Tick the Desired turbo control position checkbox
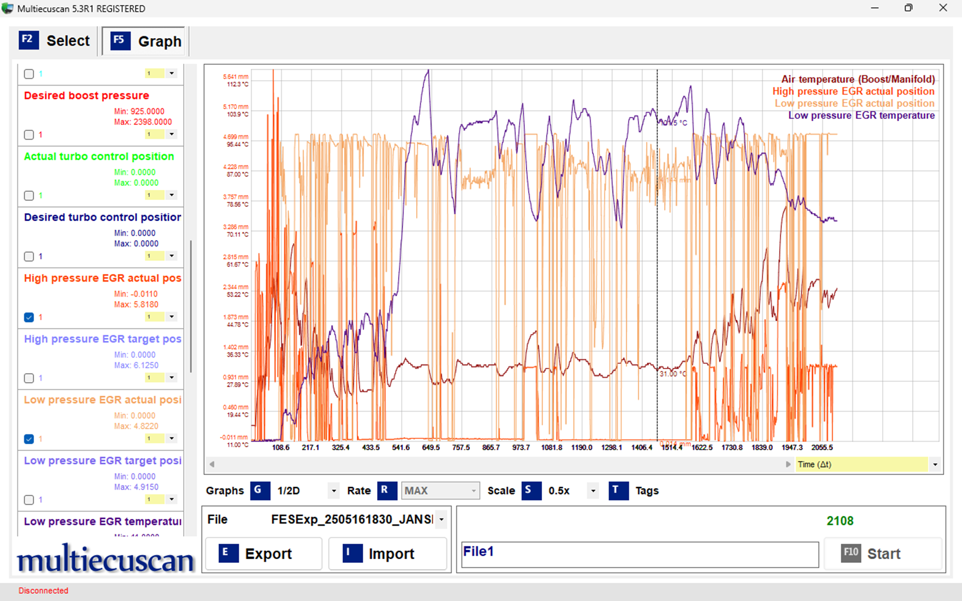 [29, 256]
